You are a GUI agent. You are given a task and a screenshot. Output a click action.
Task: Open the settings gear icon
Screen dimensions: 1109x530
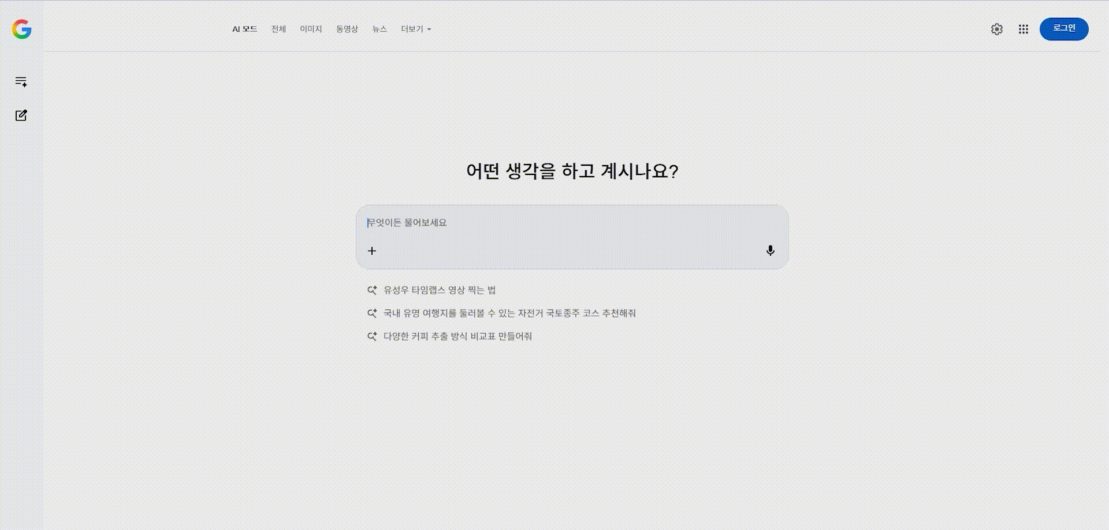click(x=997, y=29)
